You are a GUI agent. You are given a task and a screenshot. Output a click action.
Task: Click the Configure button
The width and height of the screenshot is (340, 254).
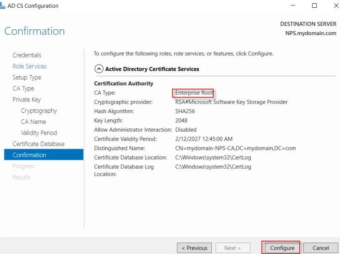282,248
